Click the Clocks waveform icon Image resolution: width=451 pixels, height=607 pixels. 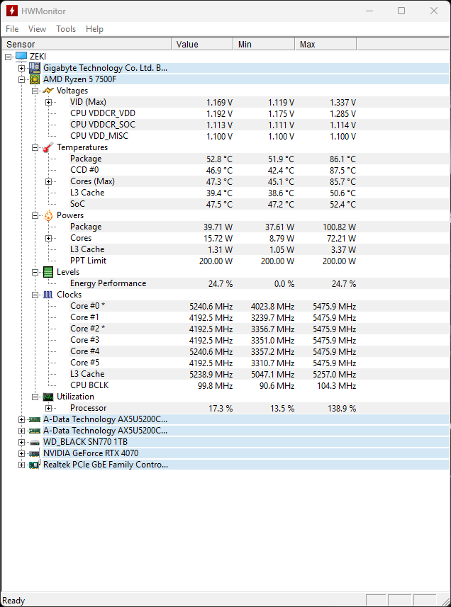pyautogui.click(x=48, y=295)
